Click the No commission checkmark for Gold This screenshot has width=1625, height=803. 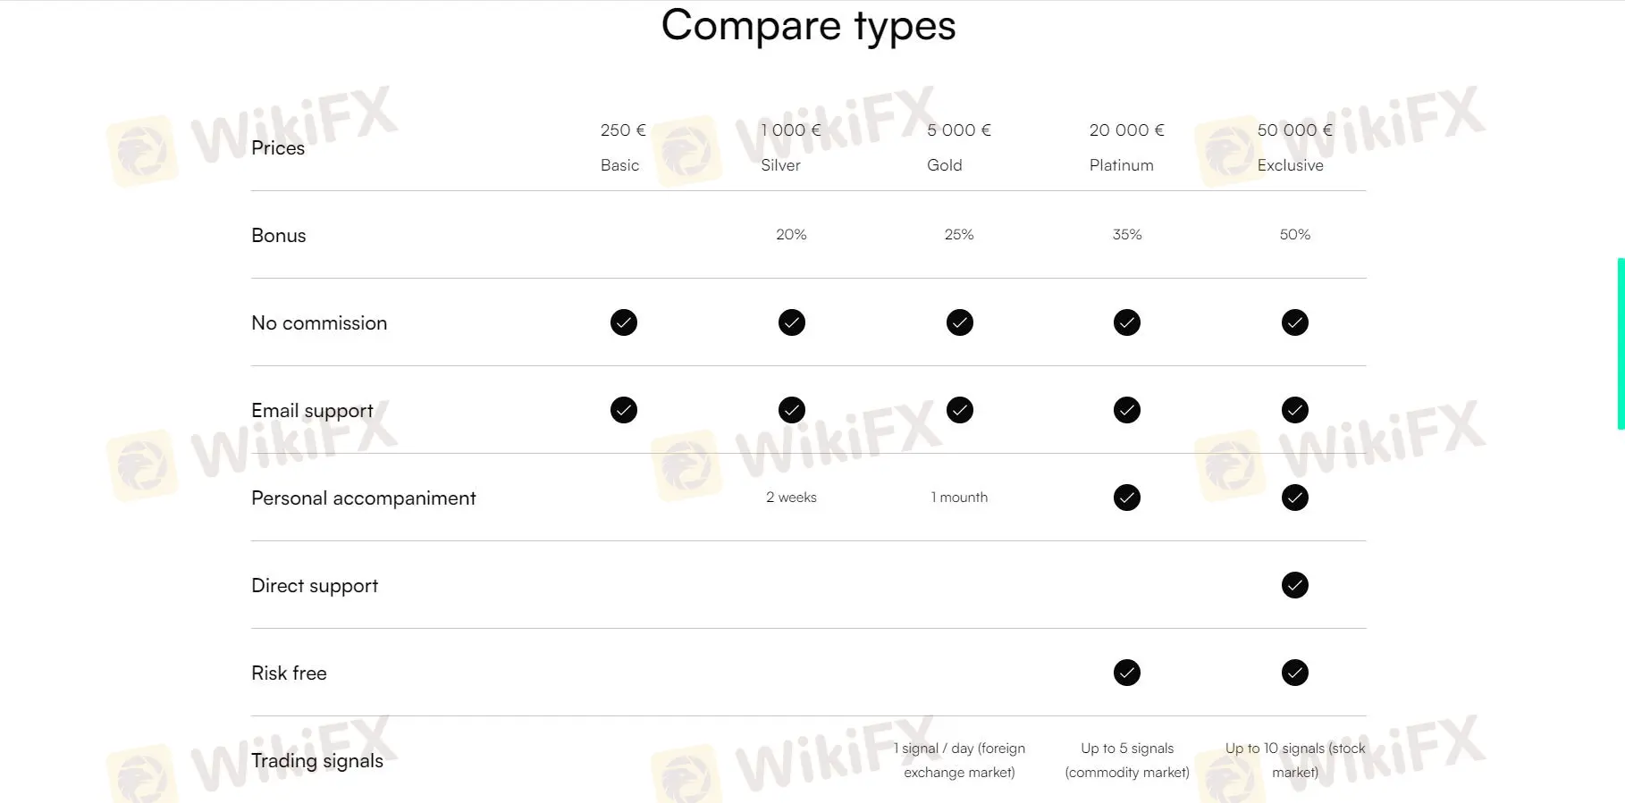point(959,322)
